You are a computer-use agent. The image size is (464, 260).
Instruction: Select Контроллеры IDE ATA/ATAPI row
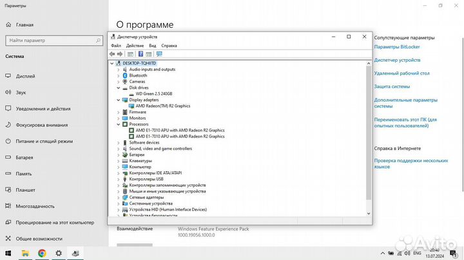coord(155,173)
